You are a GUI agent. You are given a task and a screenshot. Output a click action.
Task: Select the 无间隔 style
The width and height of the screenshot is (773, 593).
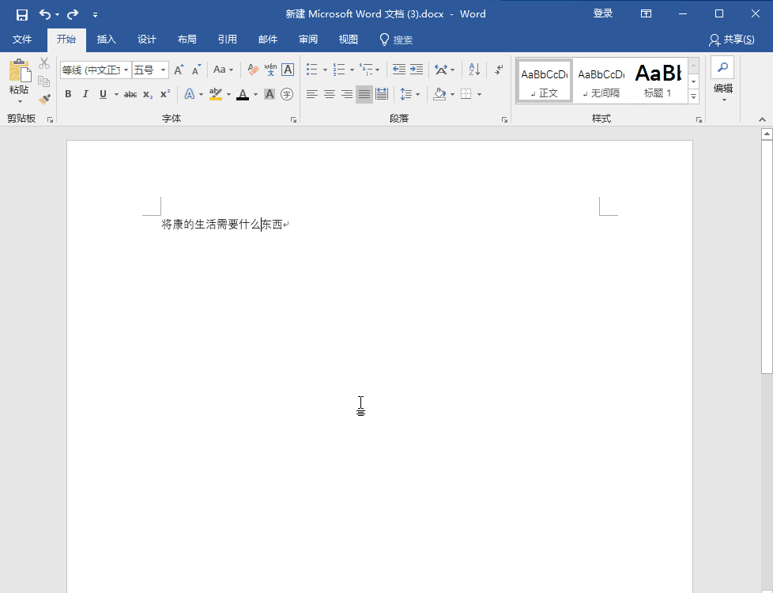point(601,81)
